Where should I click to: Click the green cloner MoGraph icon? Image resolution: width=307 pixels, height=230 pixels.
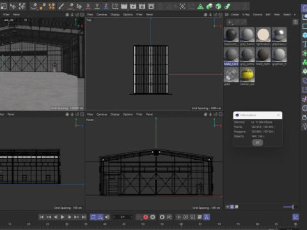304,62
